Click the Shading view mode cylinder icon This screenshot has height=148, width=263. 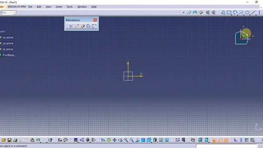[155, 140]
